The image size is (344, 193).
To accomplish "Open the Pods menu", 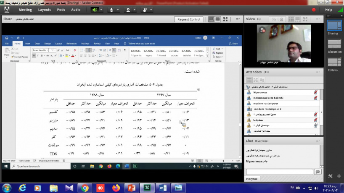I will [x=61, y=10].
